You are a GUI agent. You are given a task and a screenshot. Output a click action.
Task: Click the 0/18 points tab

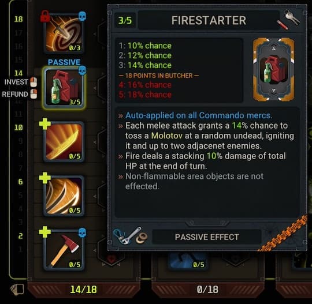pyautogui.click(x=207, y=290)
